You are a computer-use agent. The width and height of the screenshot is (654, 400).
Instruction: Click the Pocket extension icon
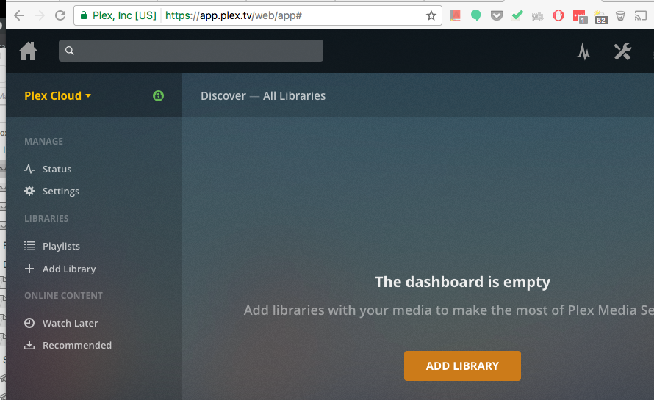tap(496, 16)
